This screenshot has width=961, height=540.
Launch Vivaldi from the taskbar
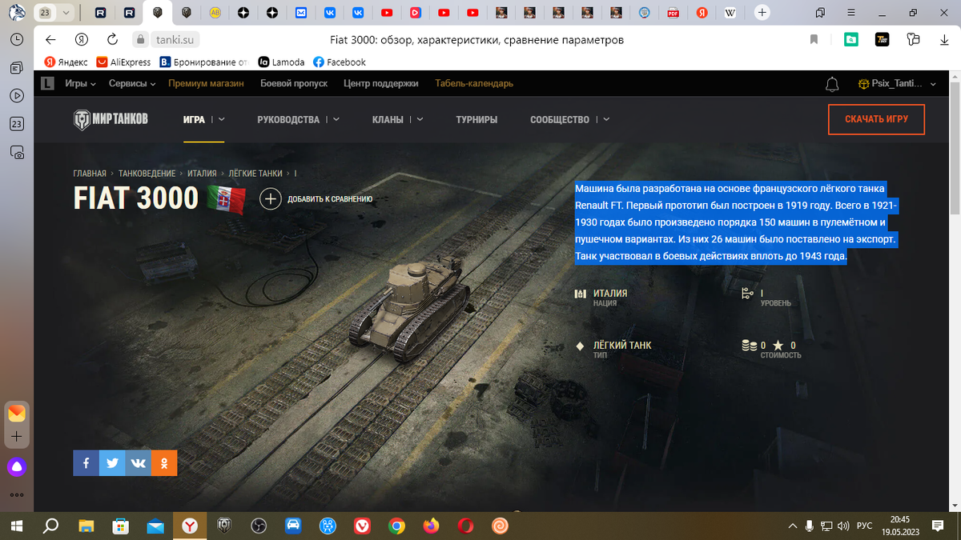(x=362, y=526)
